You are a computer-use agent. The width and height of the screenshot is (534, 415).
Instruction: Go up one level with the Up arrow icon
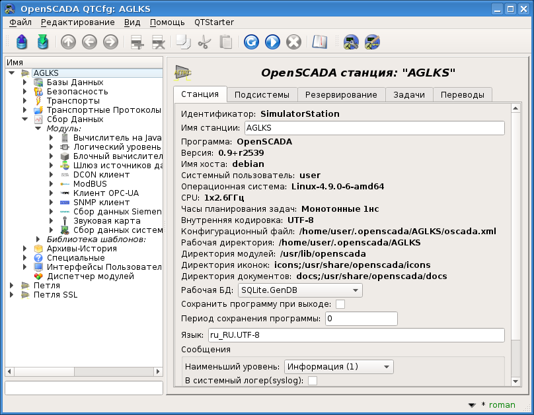68,42
